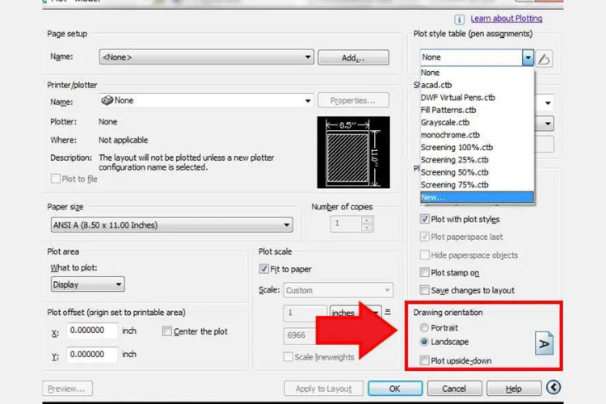Click the landscape page orientation preview icon

[544, 343]
